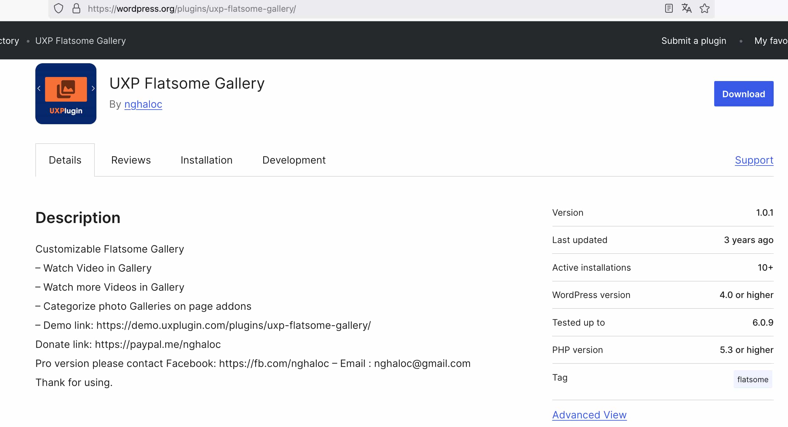Open My favorites menu item
This screenshot has height=427, width=788.
coord(771,41)
